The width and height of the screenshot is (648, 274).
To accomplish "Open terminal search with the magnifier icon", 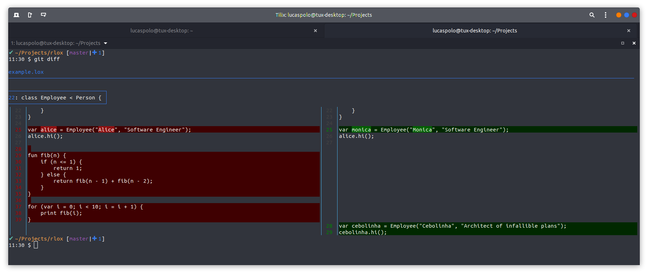I will click(x=592, y=15).
